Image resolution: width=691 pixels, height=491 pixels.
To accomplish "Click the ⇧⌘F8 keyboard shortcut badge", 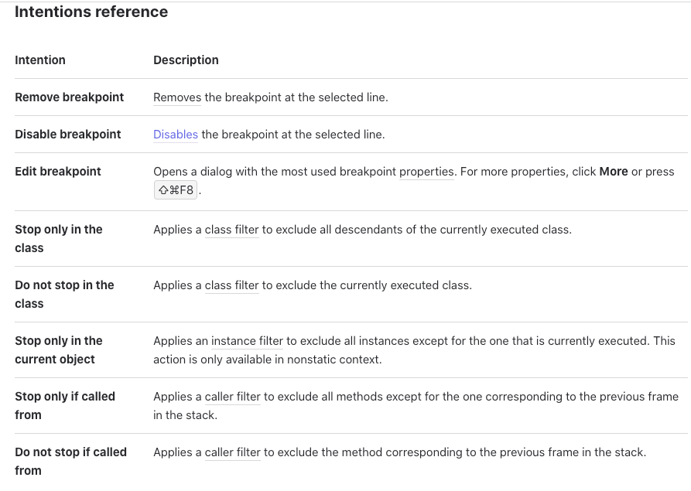I will pyautogui.click(x=175, y=190).
